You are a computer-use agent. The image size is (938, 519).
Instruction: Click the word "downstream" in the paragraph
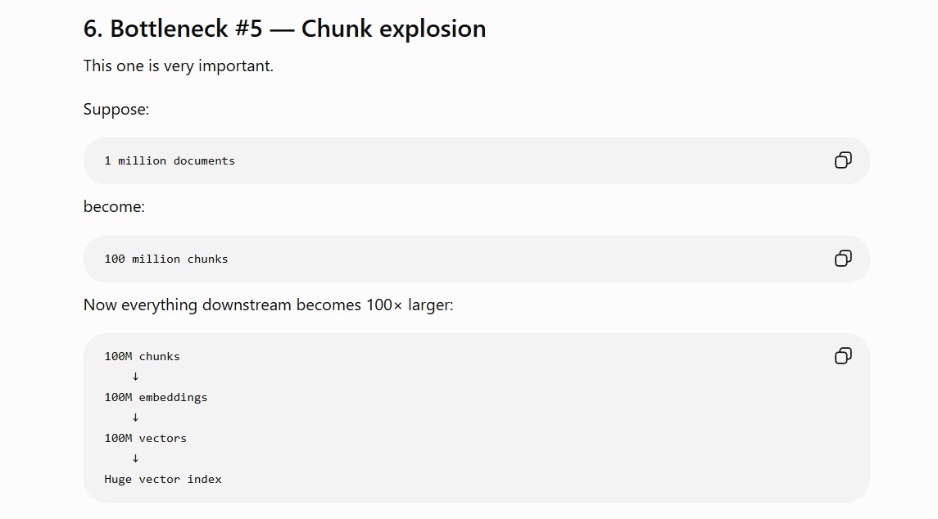click(247, 305)
